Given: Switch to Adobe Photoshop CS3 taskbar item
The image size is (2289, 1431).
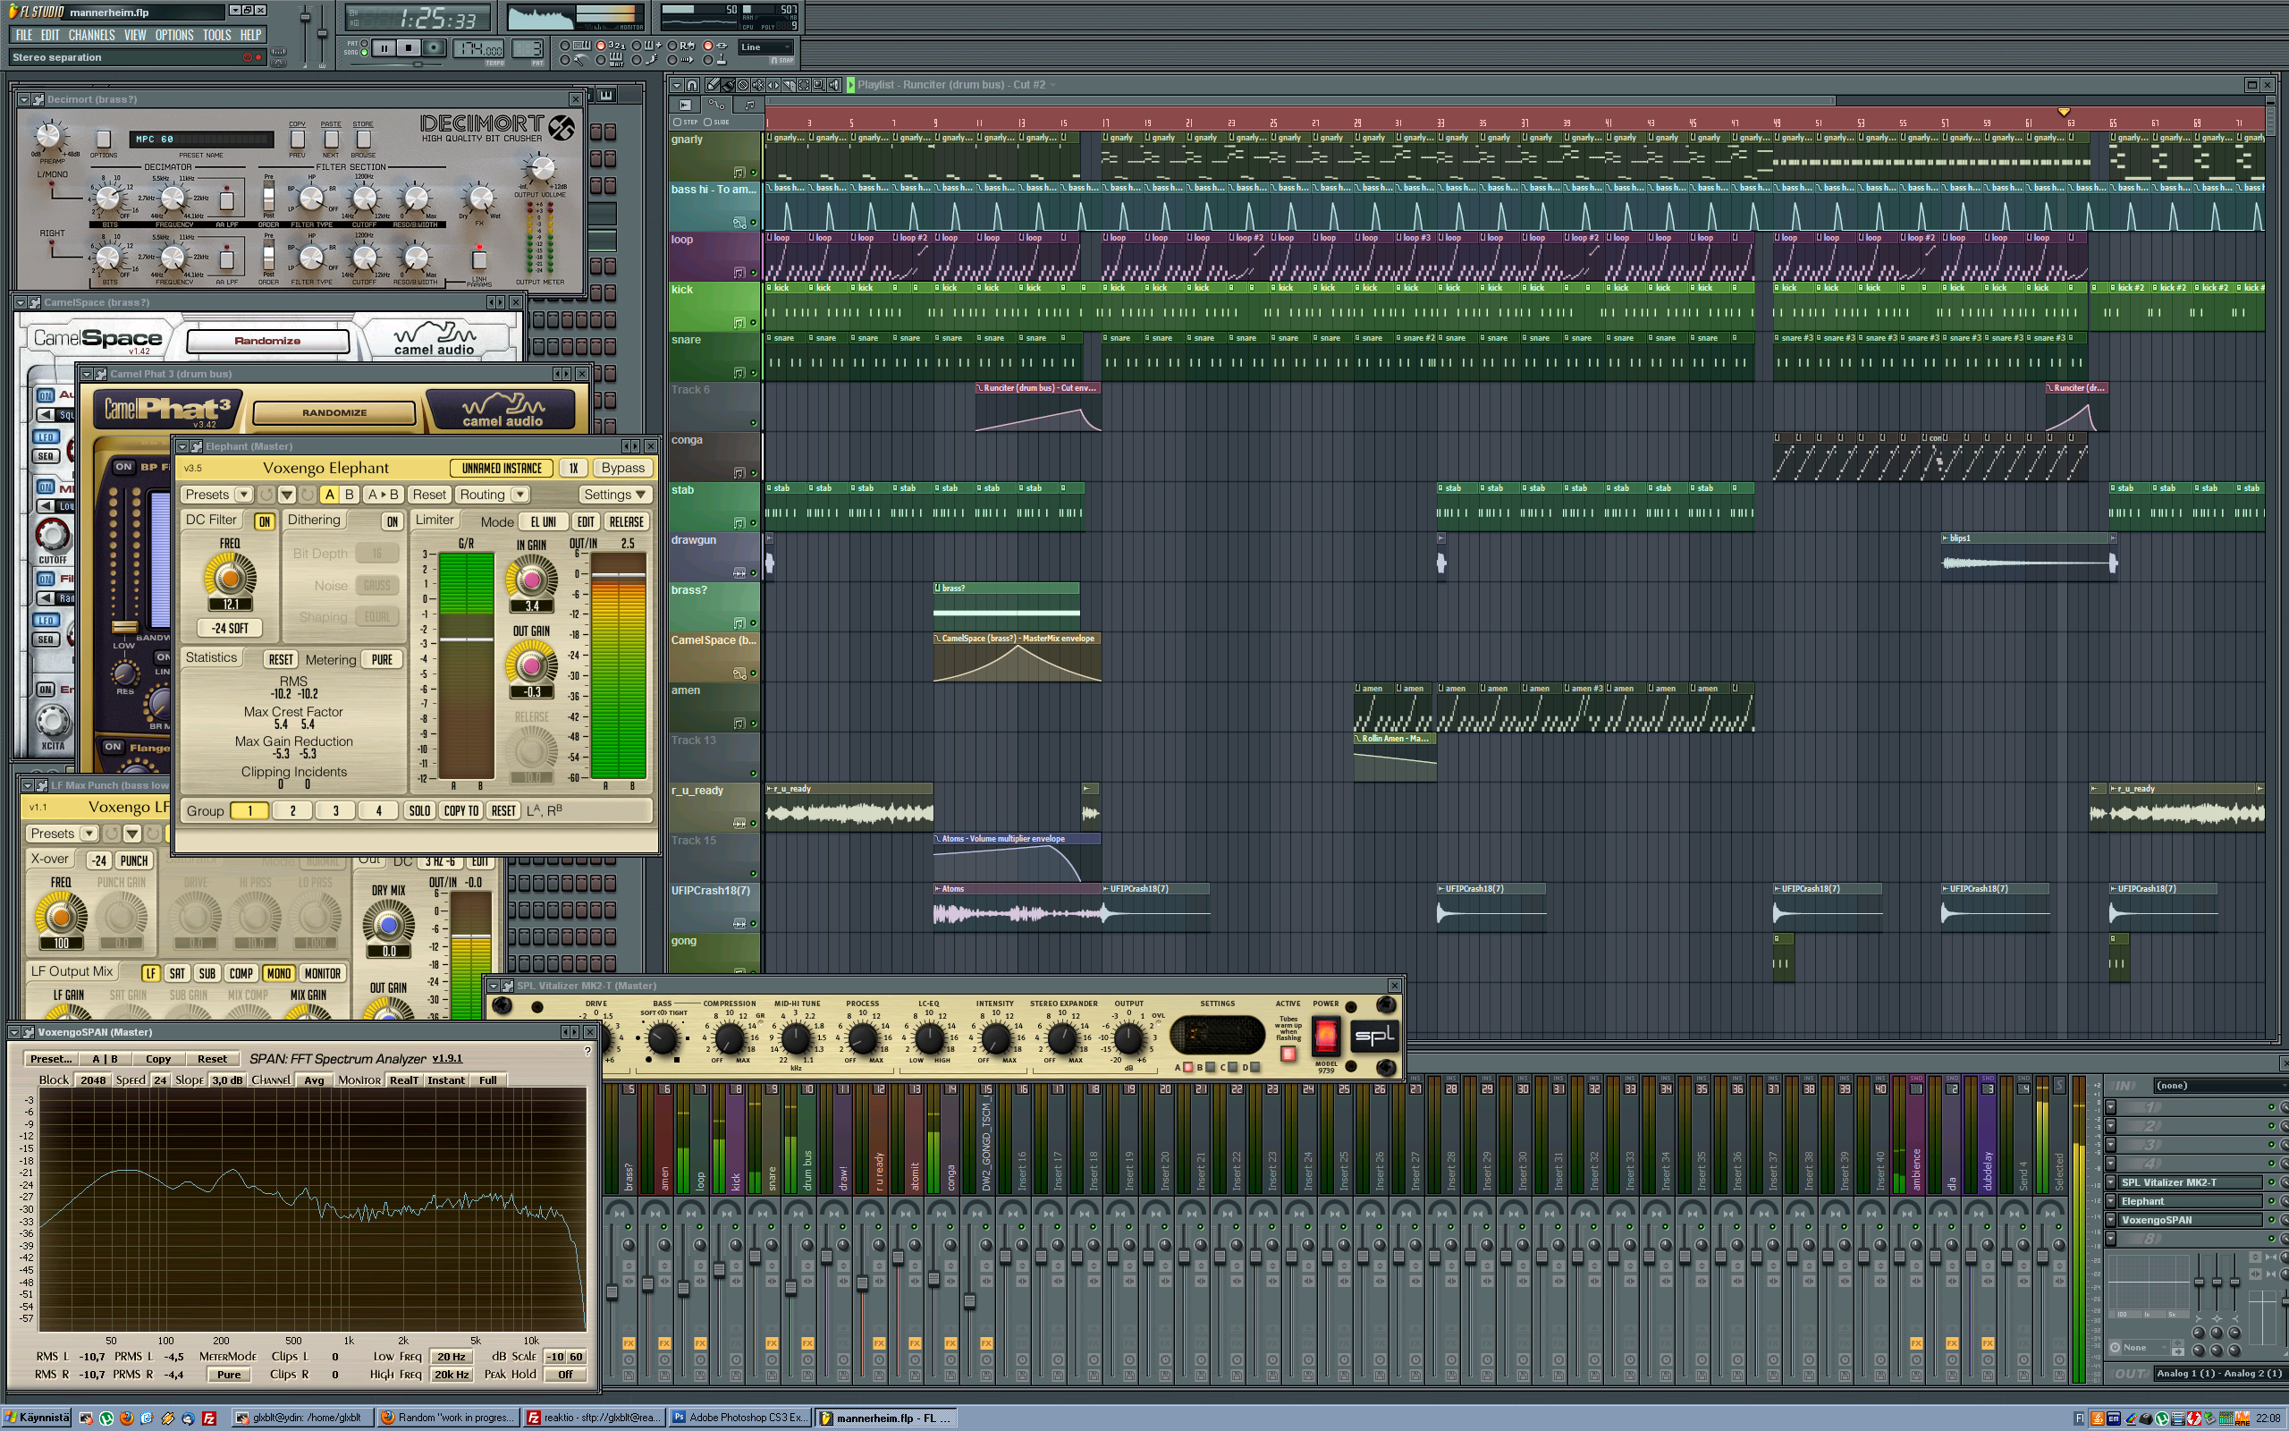Looking at the screenshot, I should pos(739,1418).
